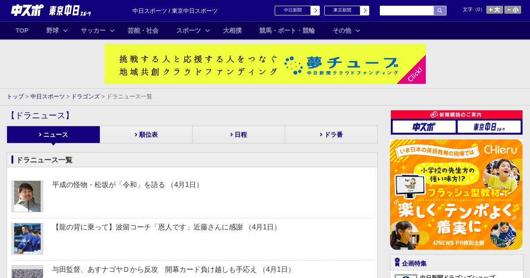Select 芸能・社会 in navigation bar

[x=143, y=30]
